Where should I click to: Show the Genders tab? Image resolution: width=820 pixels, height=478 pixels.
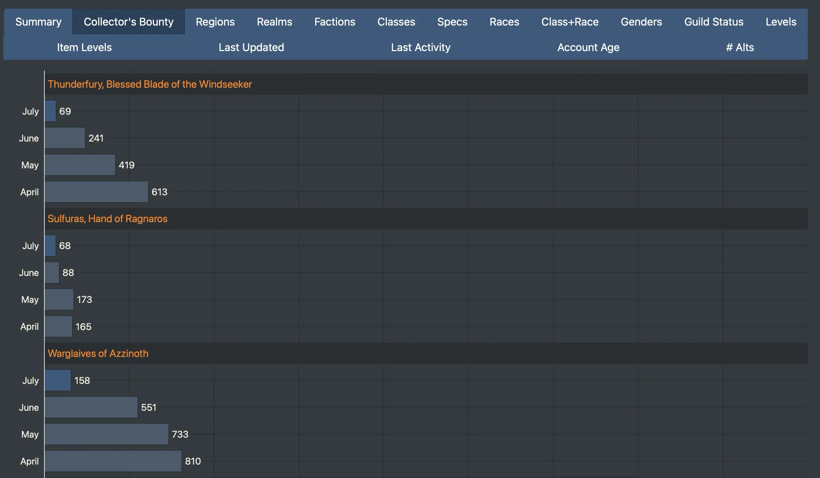click(641, 22)
